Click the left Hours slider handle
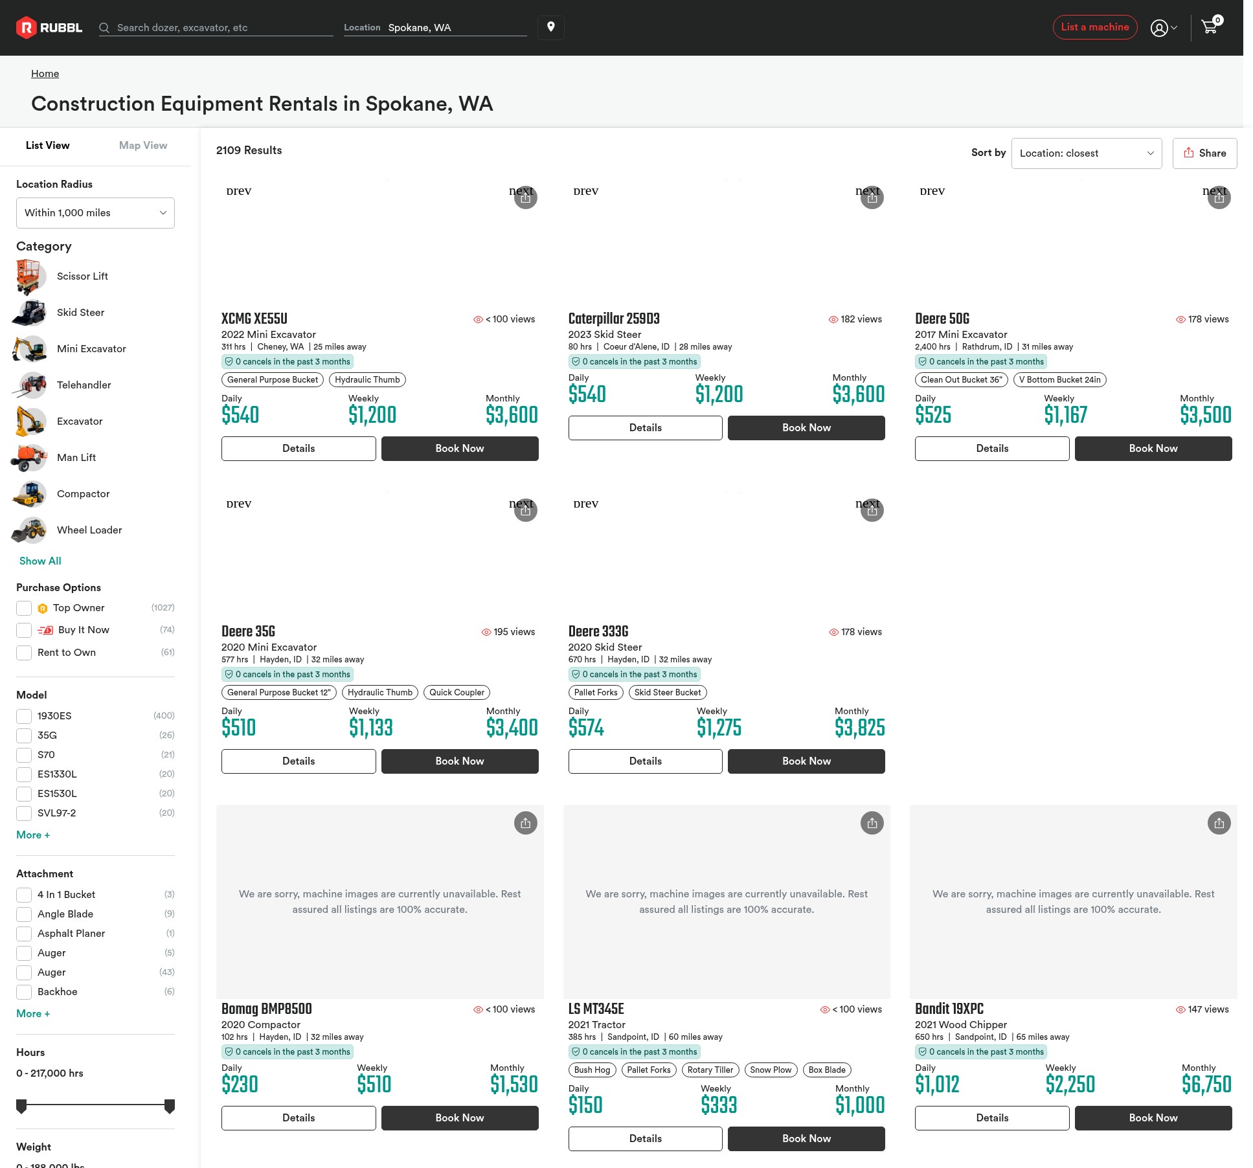Image resolution: width=1253 pixels, height=1168 pixels. point(21,1106)
